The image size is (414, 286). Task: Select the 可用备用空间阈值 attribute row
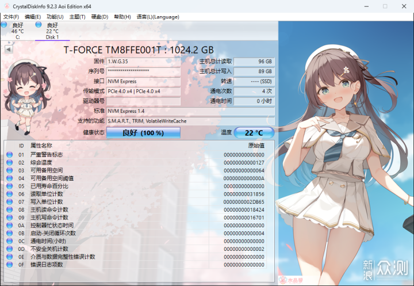point(136,178)
